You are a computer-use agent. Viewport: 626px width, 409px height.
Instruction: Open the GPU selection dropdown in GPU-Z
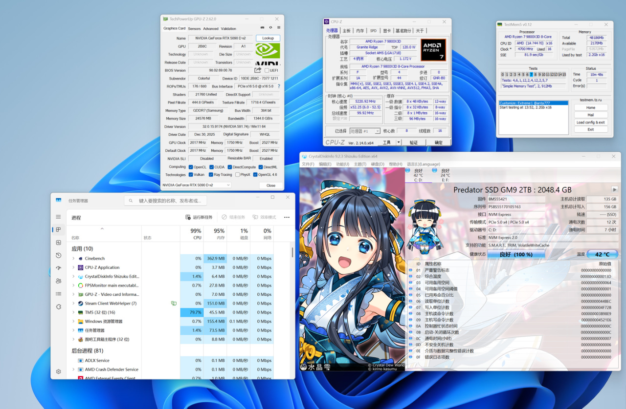[x=196, y=185]
